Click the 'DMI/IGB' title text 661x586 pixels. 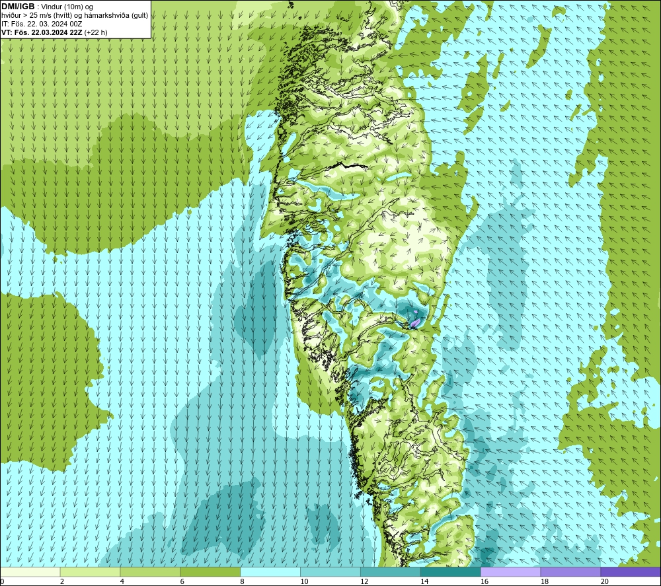(x=18, y=7)
